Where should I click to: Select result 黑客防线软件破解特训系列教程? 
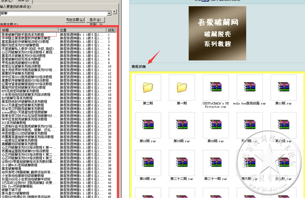pos(24,102)
